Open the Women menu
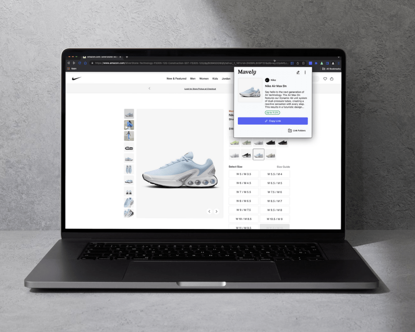The height and width of the screenshot is (332, 415). 204,78
